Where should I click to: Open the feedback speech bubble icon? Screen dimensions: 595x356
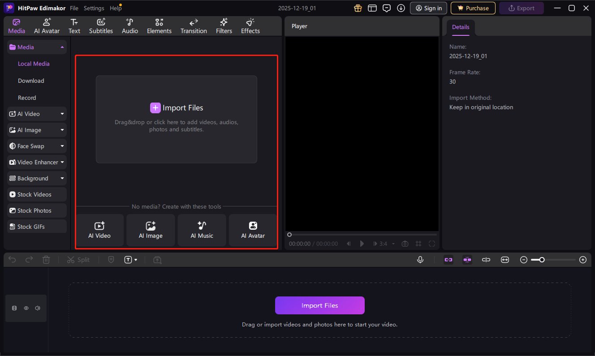click(x=387, y=8)
